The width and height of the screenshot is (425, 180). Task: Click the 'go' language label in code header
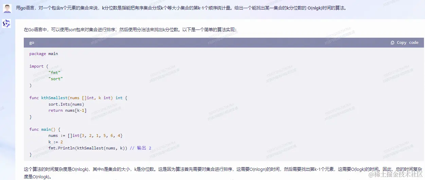(32, 43)
